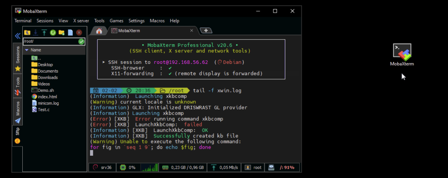Image resolution: width=448 pixels, height=178 pixels.
Task: Open the Tools menu
Action: click(99, 21)
